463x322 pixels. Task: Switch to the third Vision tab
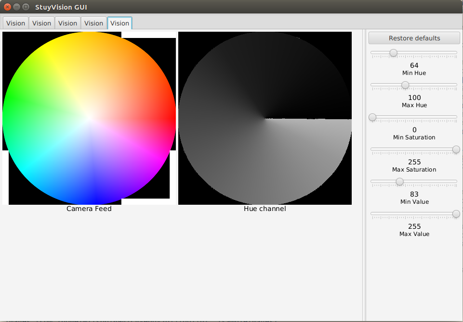[67, 23]
